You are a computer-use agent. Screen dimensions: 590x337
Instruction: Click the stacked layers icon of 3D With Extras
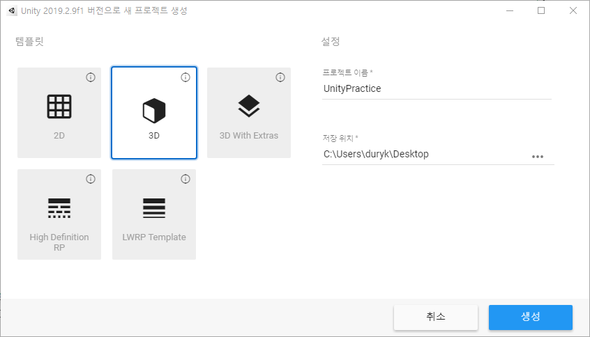[249, 106]
